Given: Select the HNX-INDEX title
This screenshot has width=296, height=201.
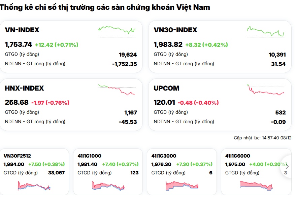Looking at the screenshot, I should (24, 88).
